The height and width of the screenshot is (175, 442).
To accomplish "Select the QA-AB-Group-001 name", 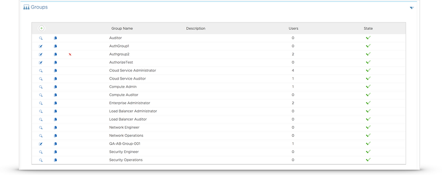I will (x=124, y=144).
